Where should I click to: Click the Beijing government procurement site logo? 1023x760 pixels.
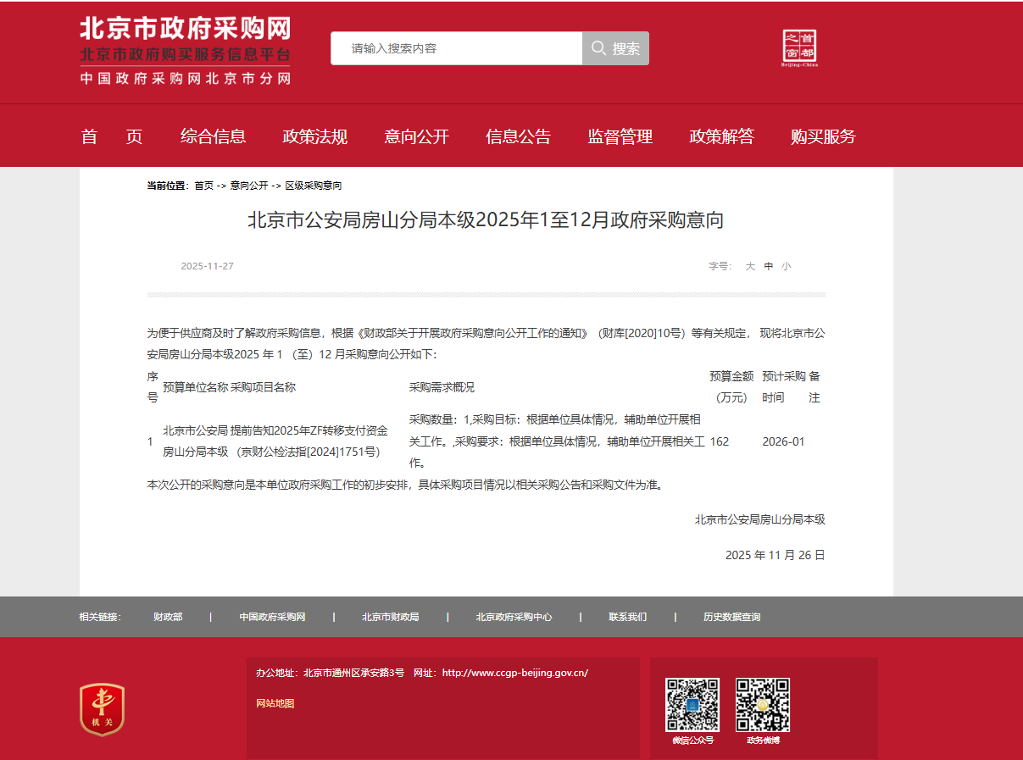[185, 51]
